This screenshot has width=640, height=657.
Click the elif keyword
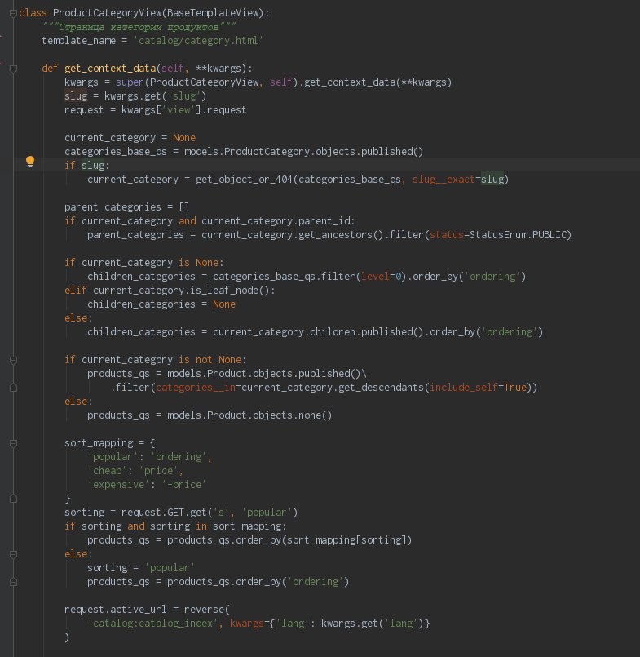click(x=76, y=291)
